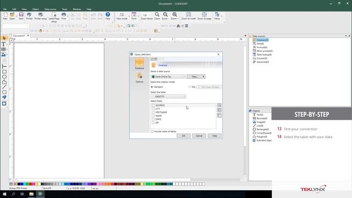Open the Data source menu
The height and width of the screenshot is (198, 352).
pos(50,9)
